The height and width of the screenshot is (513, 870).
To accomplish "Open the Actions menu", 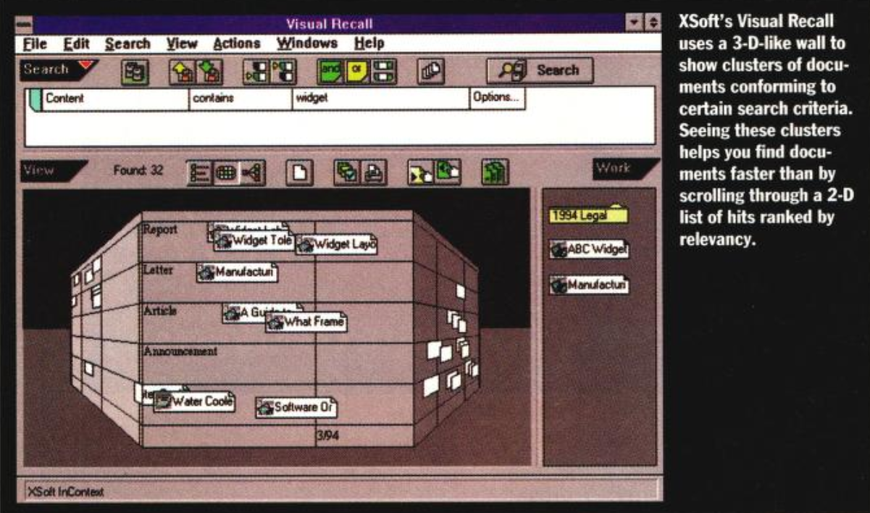I will point(237,44).
